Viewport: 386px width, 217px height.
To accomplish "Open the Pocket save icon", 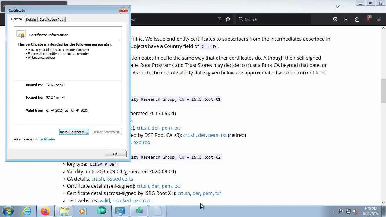I will tap(335, 19).
